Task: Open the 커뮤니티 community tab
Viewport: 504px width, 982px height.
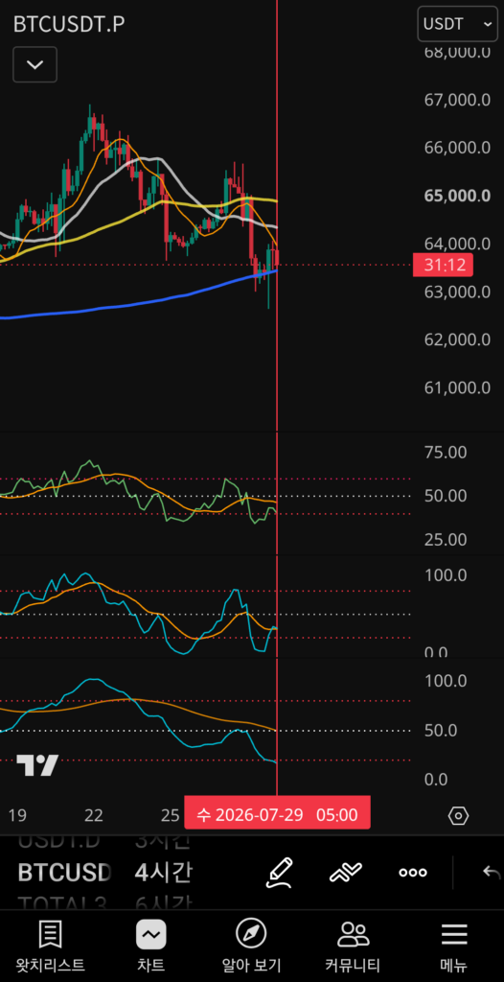Action: point(353,946)
